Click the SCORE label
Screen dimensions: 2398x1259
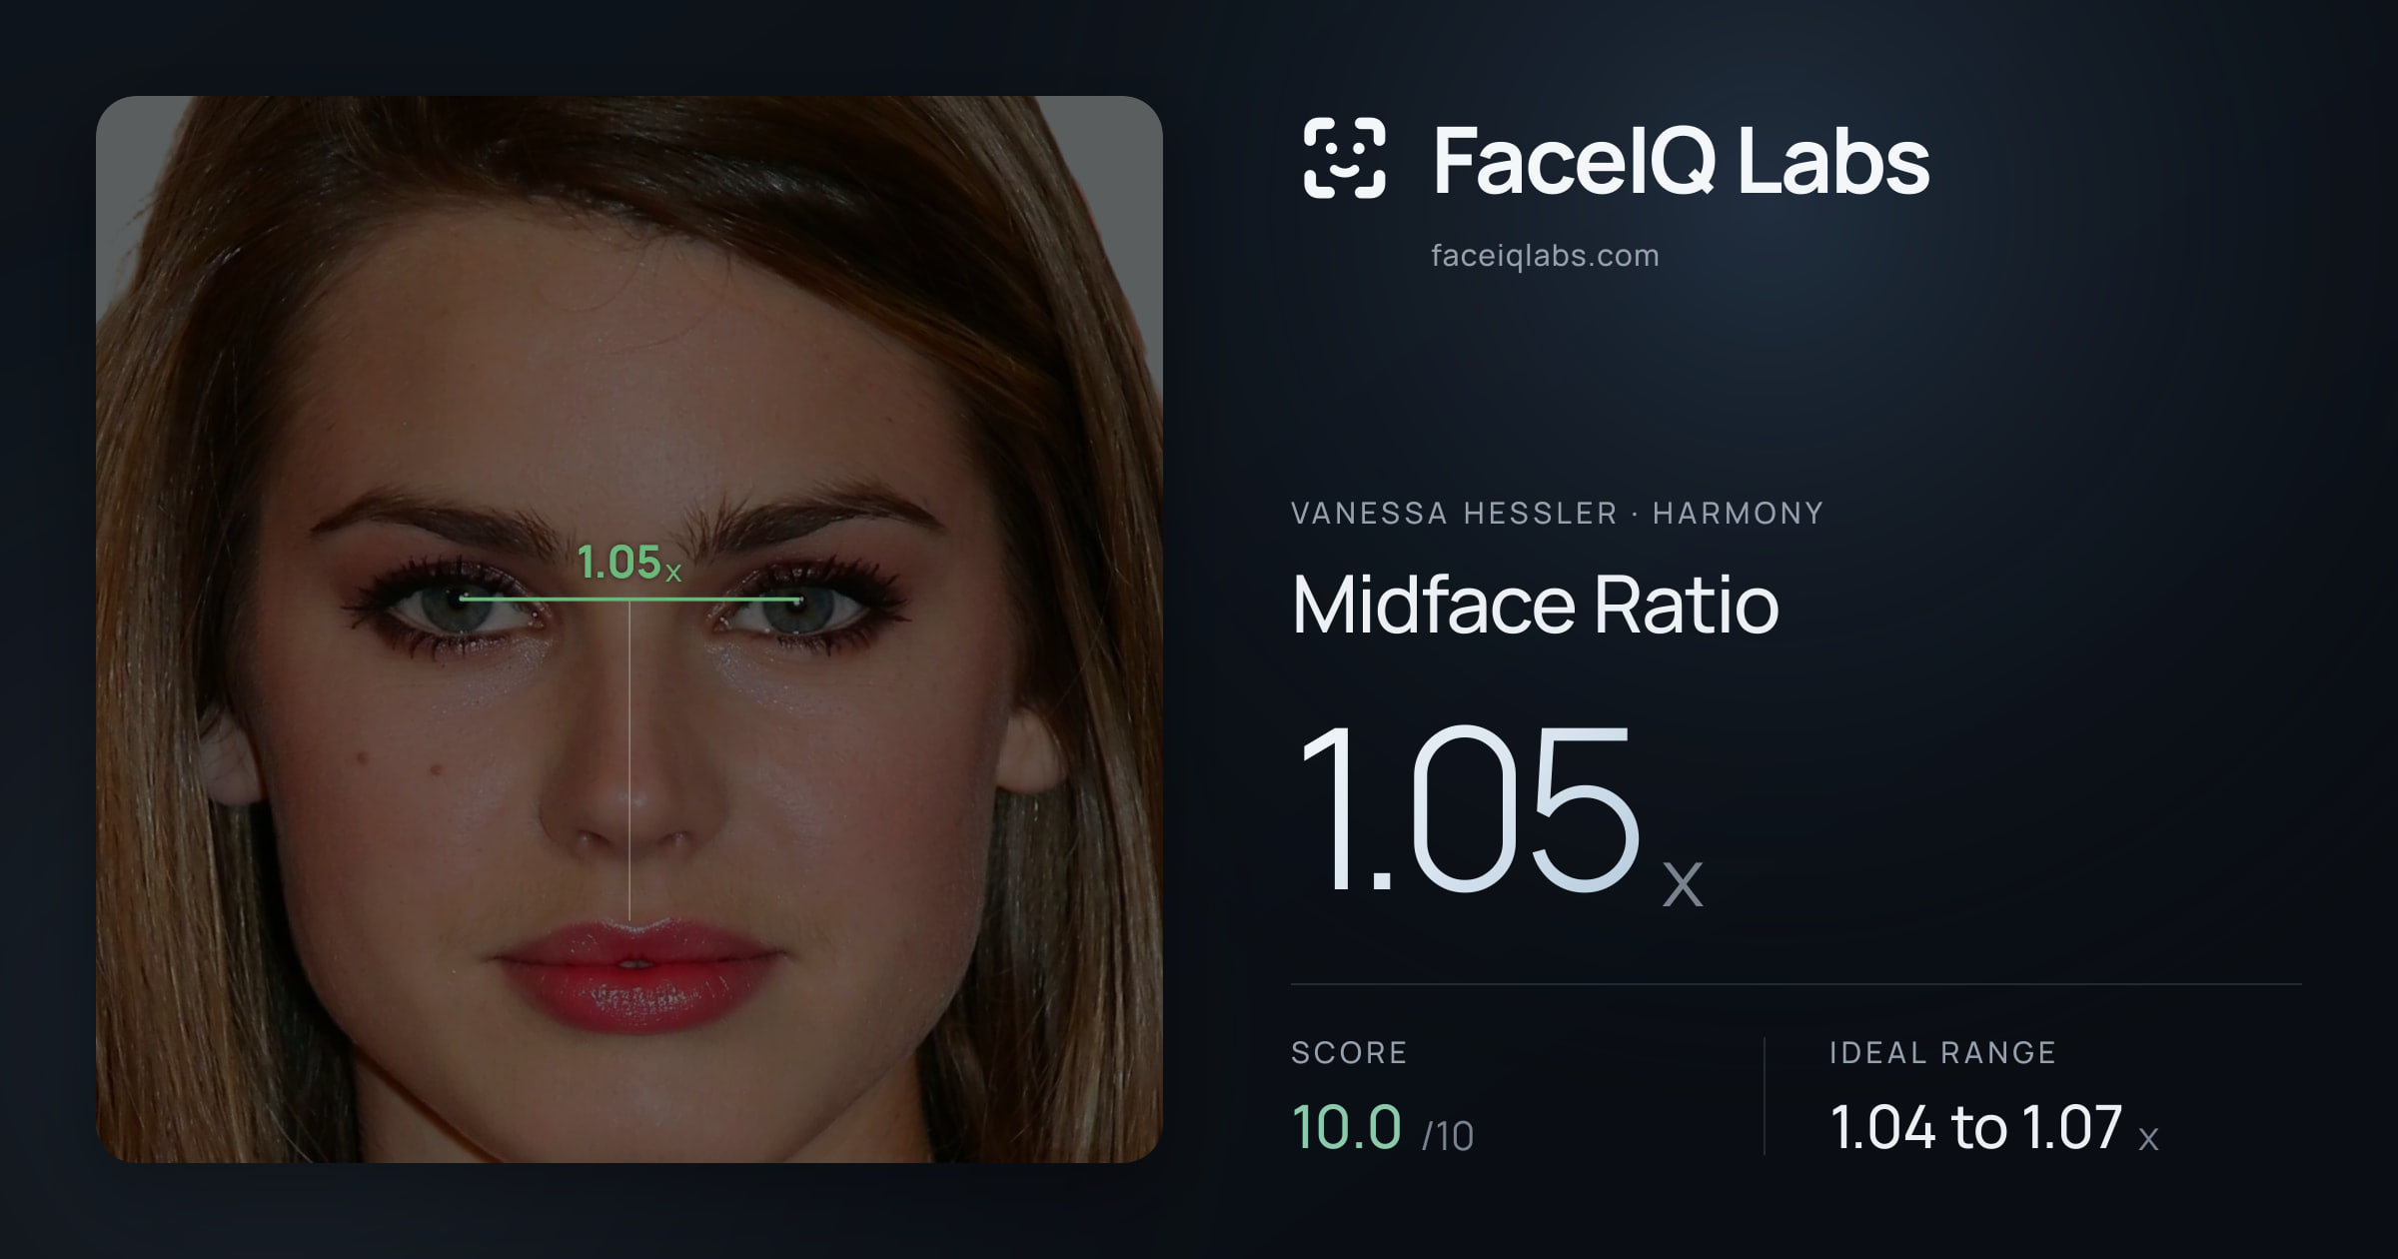click(x=1349, y=1052)
